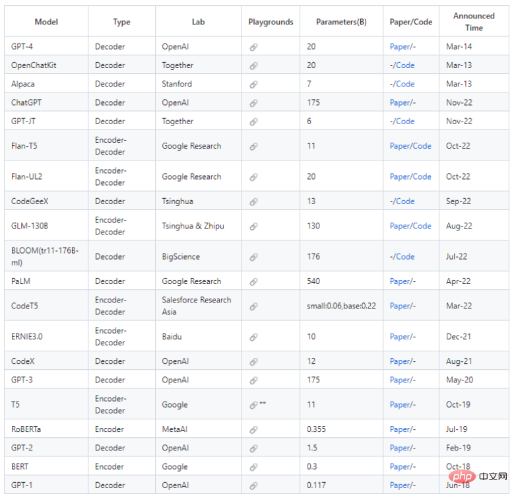The height and width of the screenshot is (498, 514).
Task: Open the Code link for BLOOM
Action: [x=405, y=256]
